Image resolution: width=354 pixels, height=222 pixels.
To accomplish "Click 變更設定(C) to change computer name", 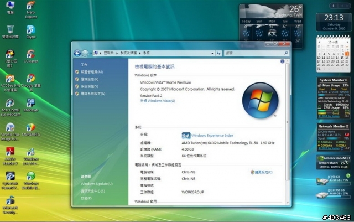I will 263,172.
